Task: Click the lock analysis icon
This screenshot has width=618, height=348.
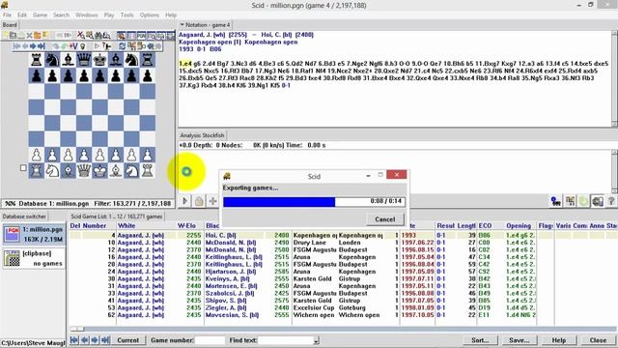Action: (x=199, y=201)
